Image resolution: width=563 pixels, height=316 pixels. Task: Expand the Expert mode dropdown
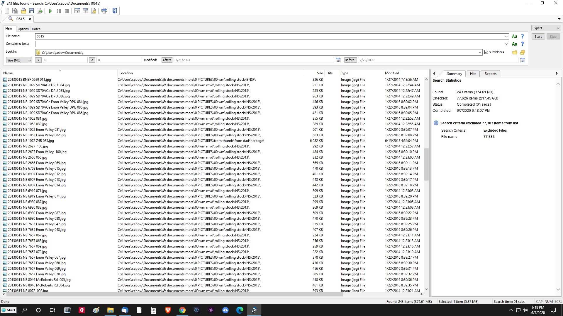546,28
